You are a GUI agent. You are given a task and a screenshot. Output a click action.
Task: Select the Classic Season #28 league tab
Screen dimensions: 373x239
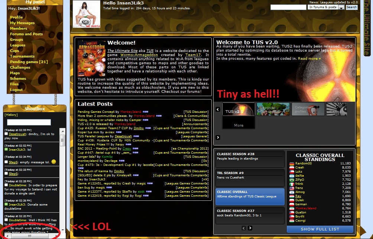(250, 159)
